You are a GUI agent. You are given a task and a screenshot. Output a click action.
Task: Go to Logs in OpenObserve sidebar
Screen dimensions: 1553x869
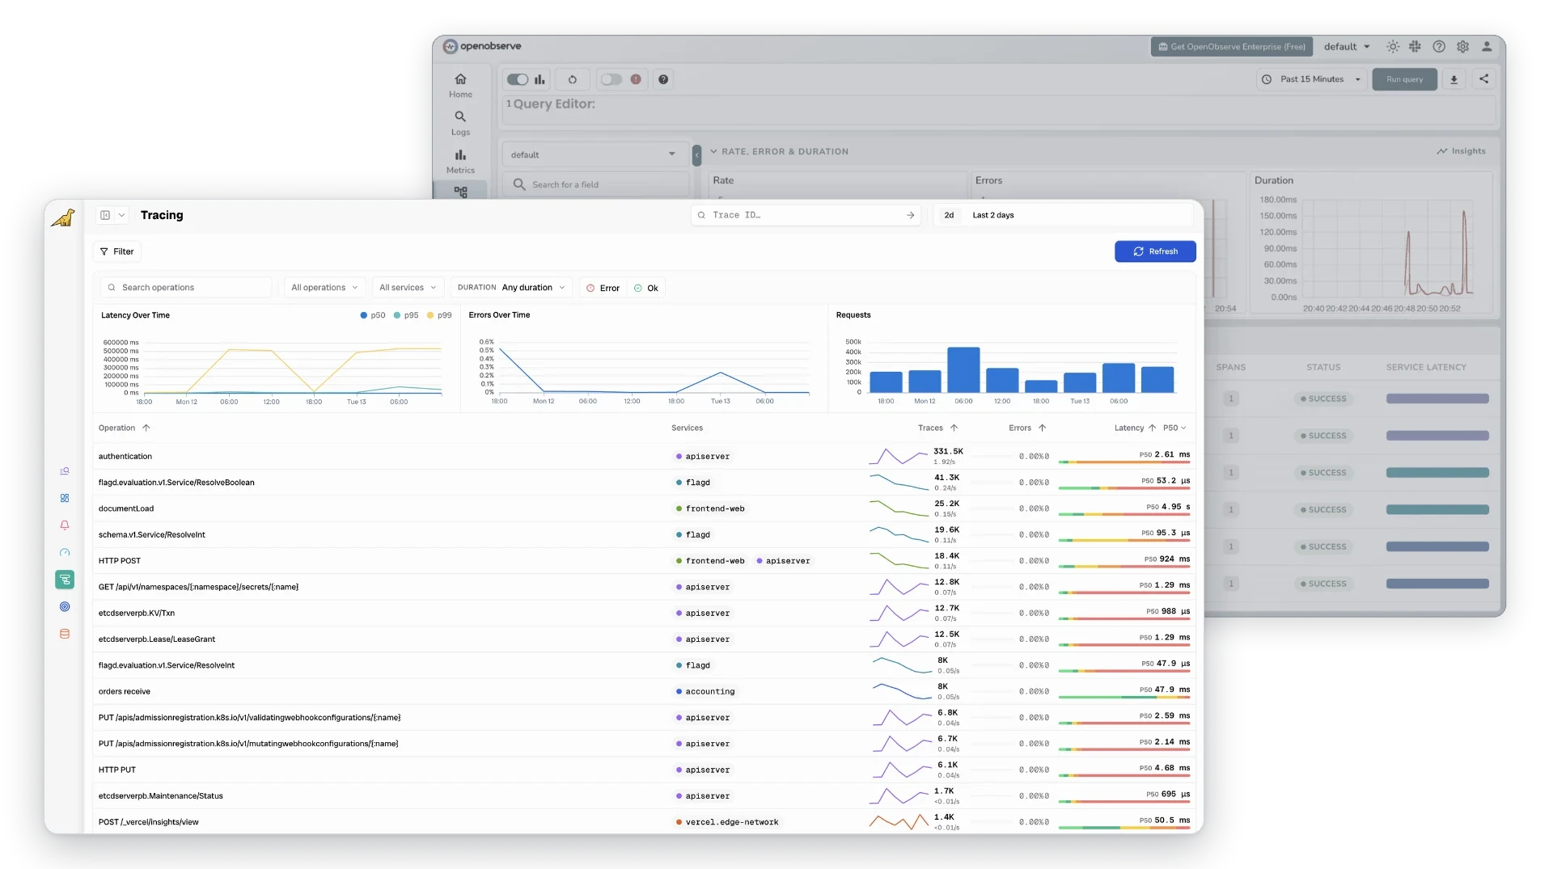[460, 123]
